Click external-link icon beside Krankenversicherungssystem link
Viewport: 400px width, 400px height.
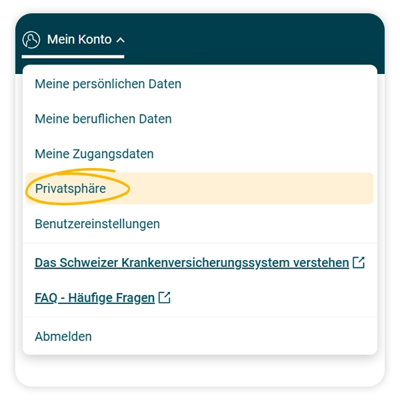(359, 263)
